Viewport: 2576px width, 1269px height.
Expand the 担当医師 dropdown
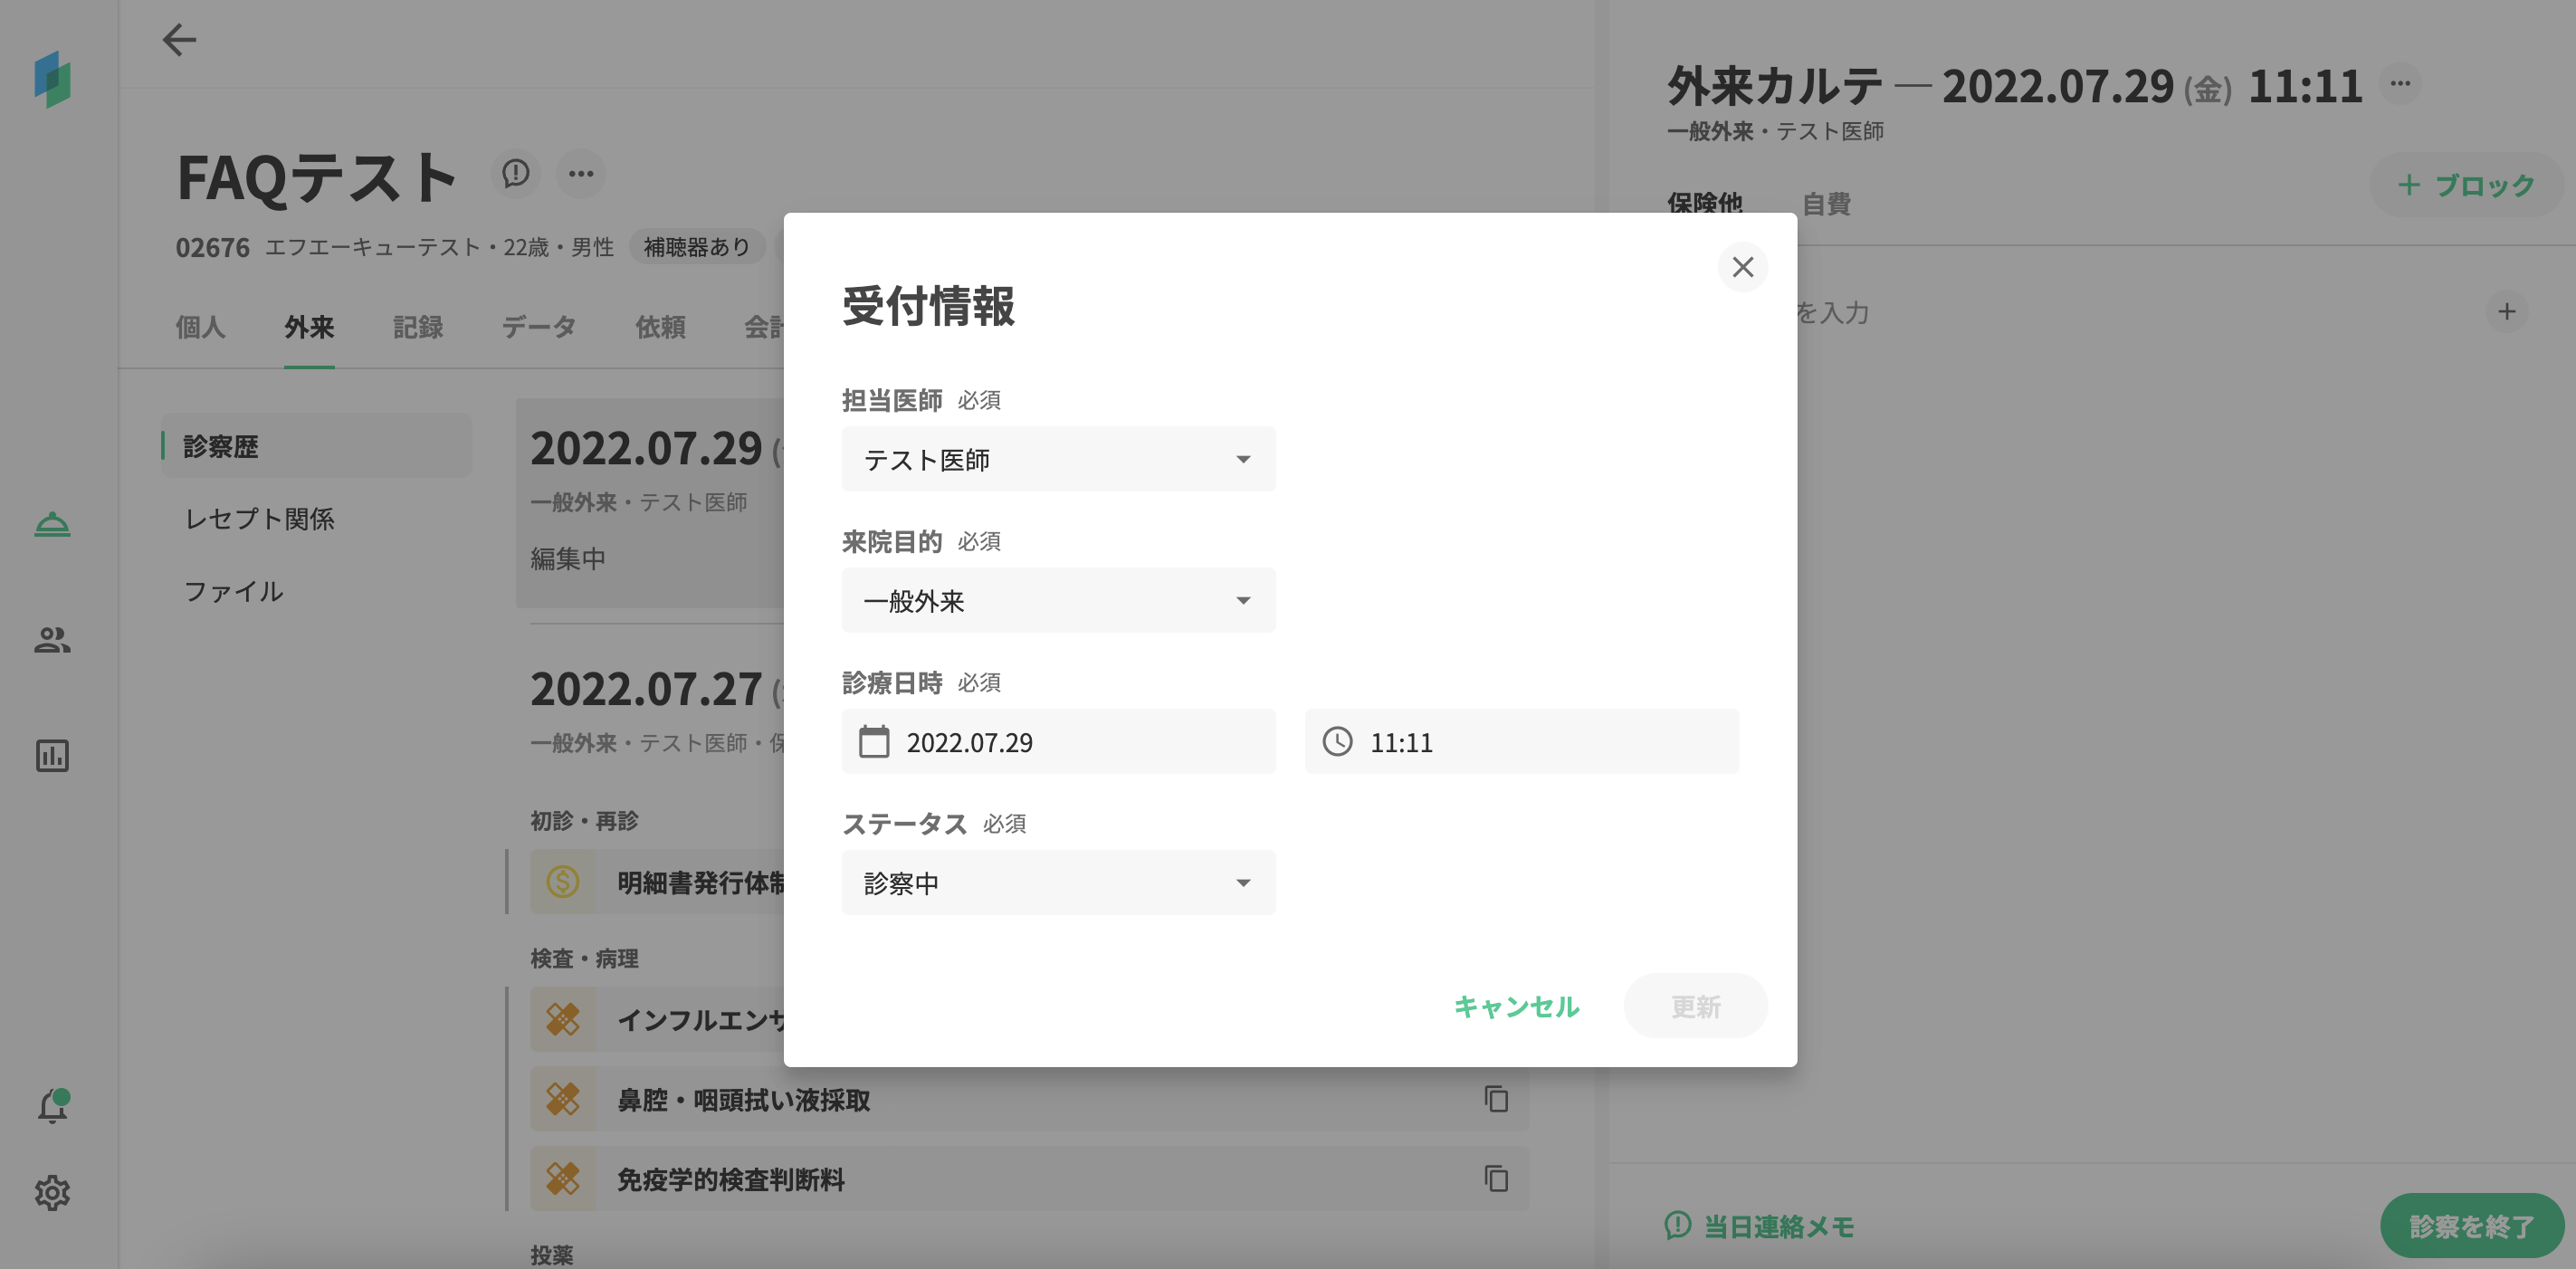click(x=1058, y=459)
